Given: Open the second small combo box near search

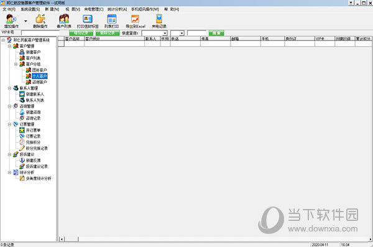Looking at the screenshot, I should (177, 33).
